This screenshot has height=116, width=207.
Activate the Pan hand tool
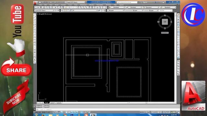pos(78,7)
